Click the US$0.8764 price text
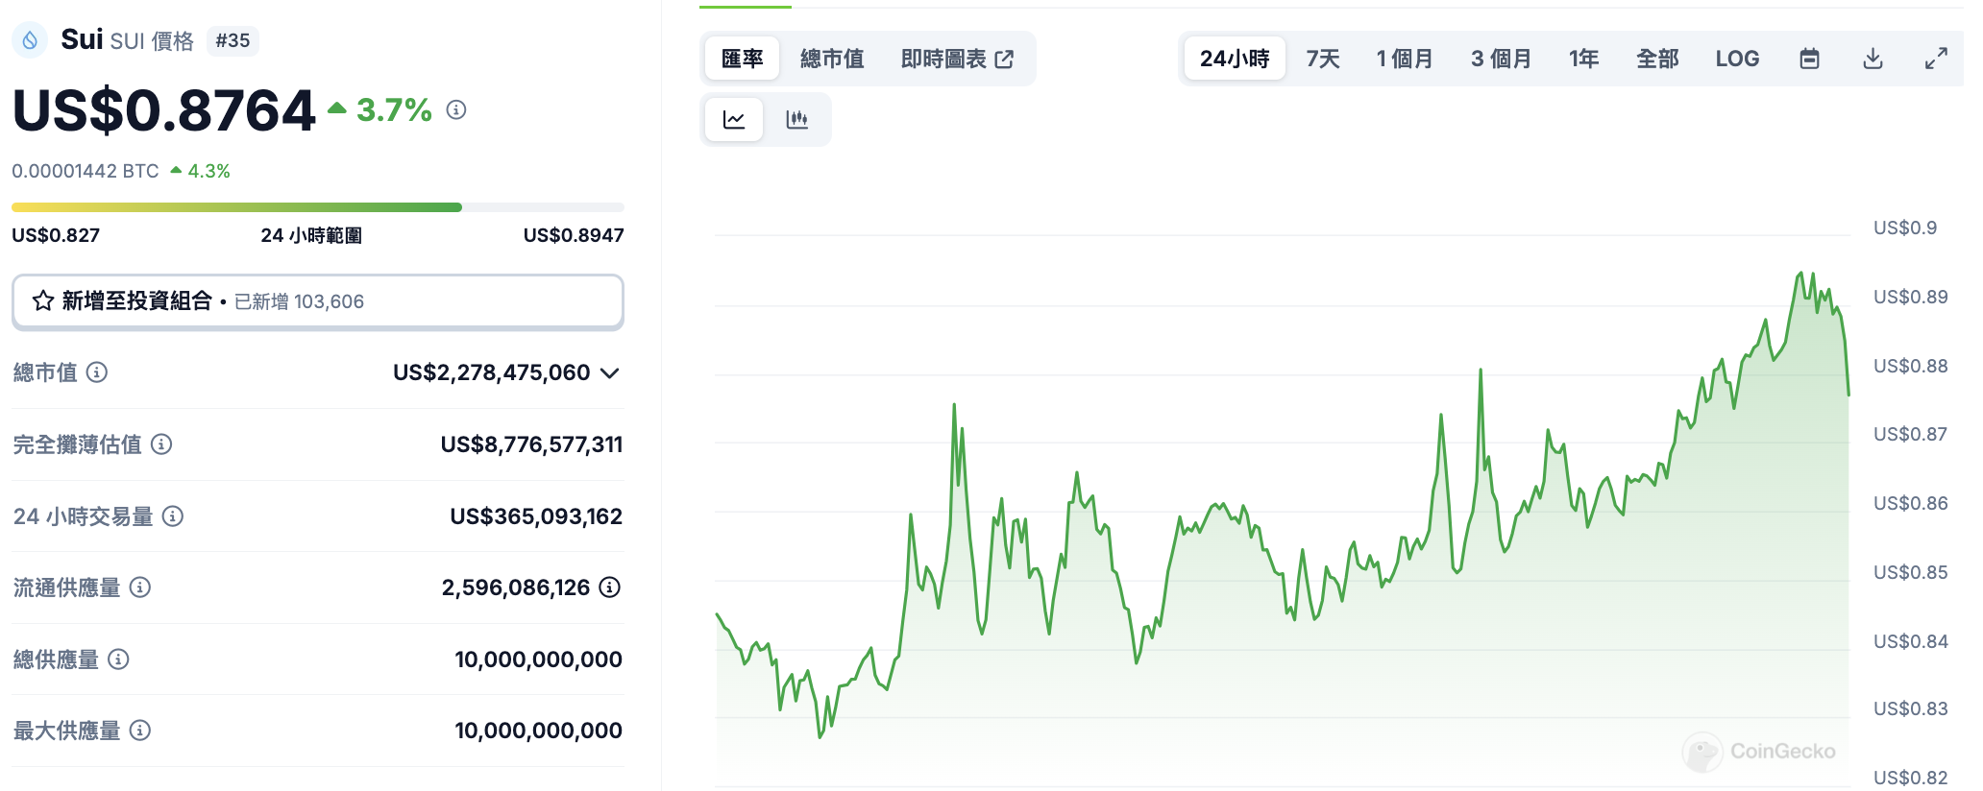The image size is (1983, 791). (163, 110)
